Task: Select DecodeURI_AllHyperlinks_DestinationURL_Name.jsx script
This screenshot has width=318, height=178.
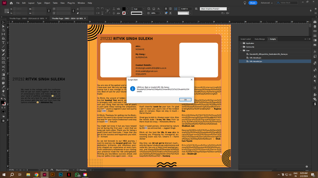Action: click(x=268, y=54)
